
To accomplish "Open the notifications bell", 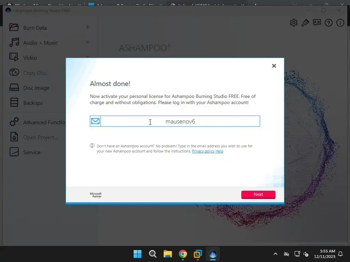I will pos(341,254).
